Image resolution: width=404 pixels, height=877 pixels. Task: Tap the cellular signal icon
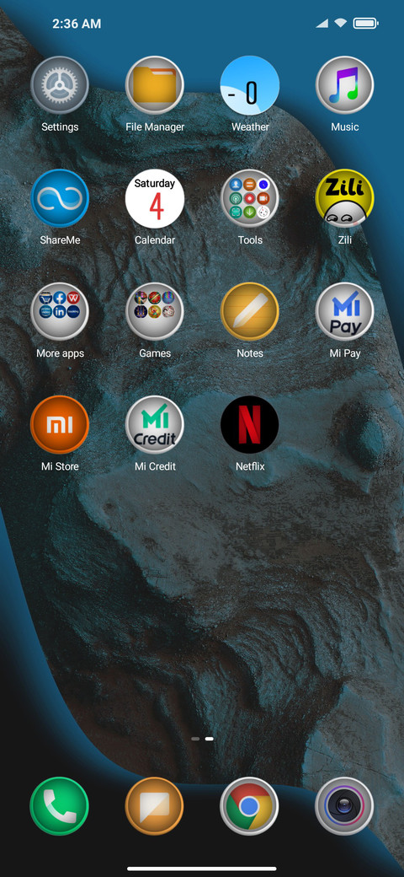tap(322, 24)
